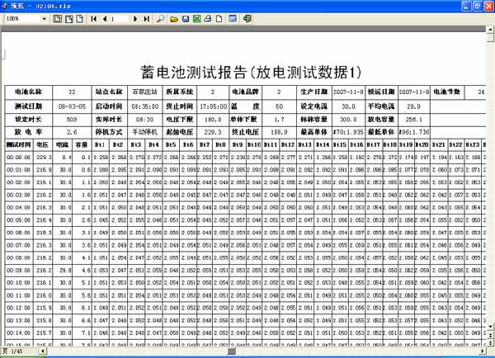Go to the first page

pyautogui.click(x=93, y=19)
